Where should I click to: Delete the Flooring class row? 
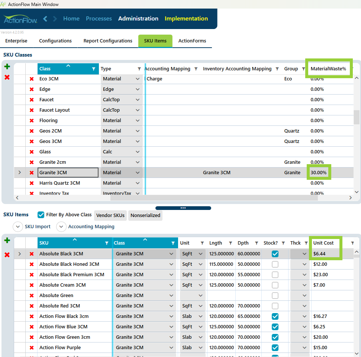point(32,121)
